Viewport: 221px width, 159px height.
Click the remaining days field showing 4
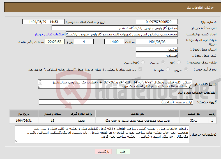(x=84, y=42)
